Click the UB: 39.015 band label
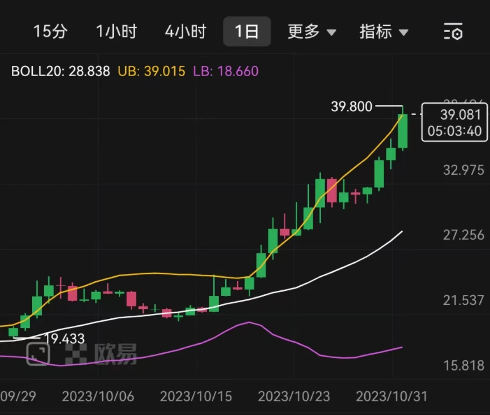This screenshot has height=415, width=490. pos(151,71)
